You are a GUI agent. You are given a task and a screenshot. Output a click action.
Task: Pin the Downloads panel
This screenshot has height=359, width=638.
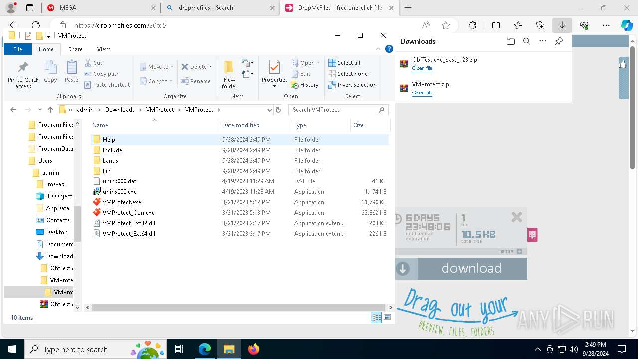click(x=559, y=41)
